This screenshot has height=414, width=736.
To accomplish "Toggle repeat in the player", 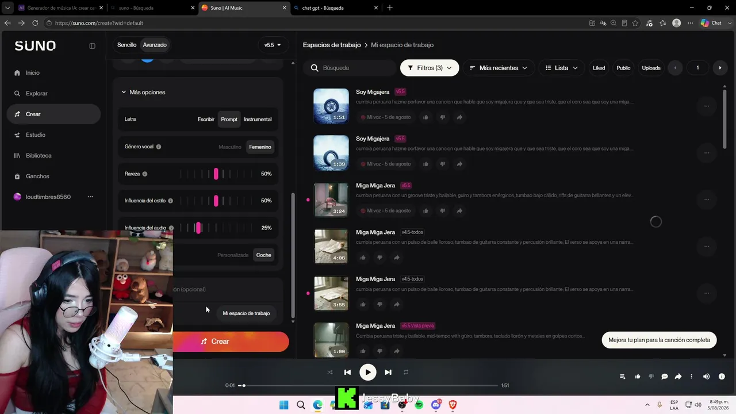I will tap(405, 373).
